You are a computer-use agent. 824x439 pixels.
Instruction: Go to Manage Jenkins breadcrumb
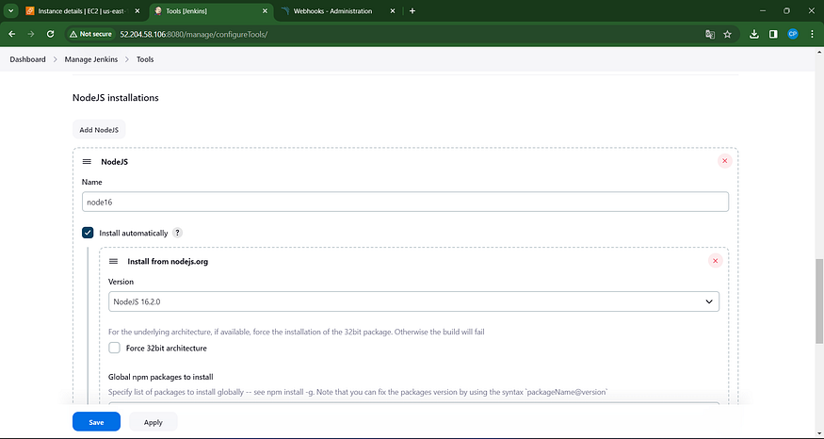(x=91, y=59)
